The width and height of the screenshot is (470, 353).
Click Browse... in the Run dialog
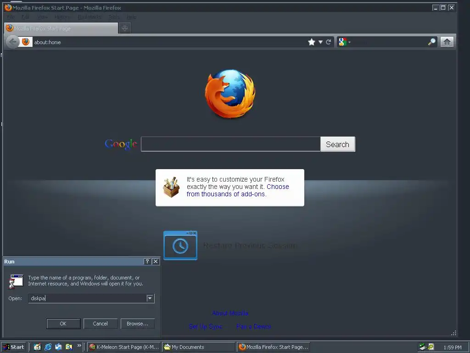pos(138,324)
